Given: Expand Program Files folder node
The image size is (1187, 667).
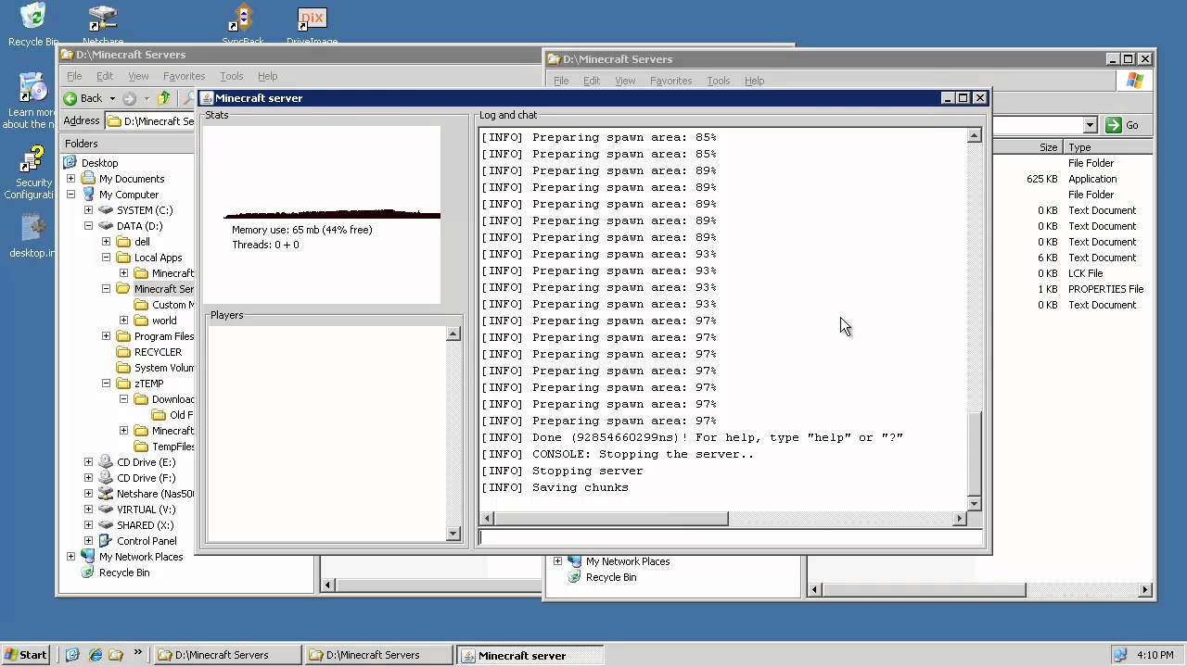Looking at the screenshot, I should pos(106,336).
